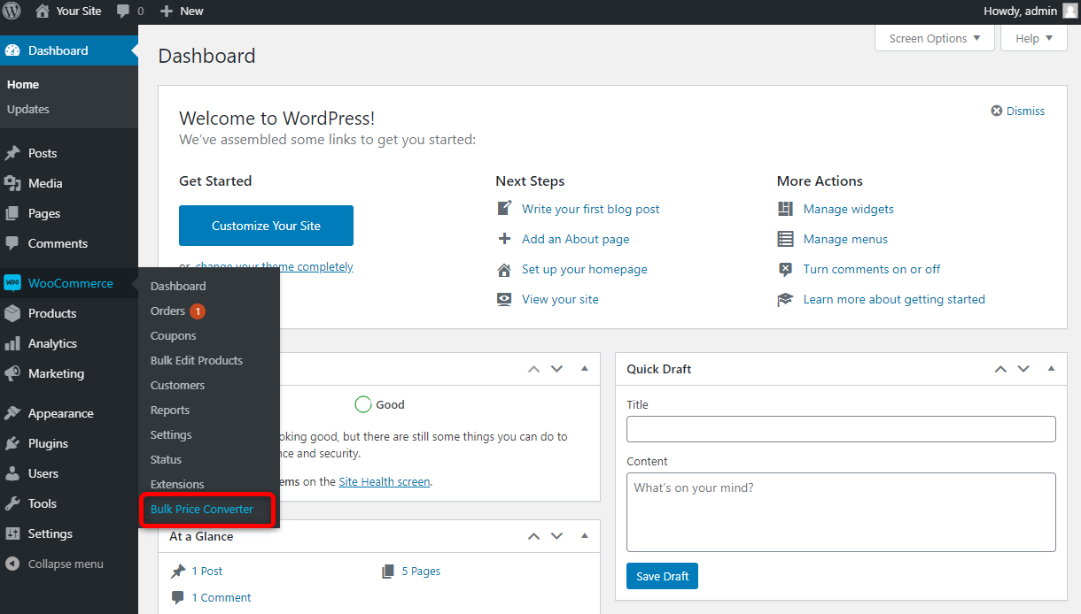The image size is (1081, 614).
Task: Toggle the Quick Draft panel collapse triangle
Action: coord(1052,368)
